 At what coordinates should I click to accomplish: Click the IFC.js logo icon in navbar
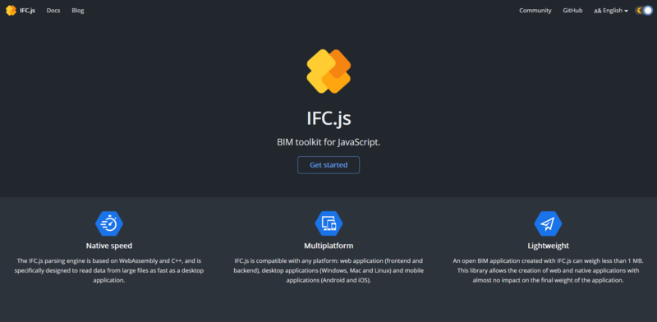[x=11, y=11]
